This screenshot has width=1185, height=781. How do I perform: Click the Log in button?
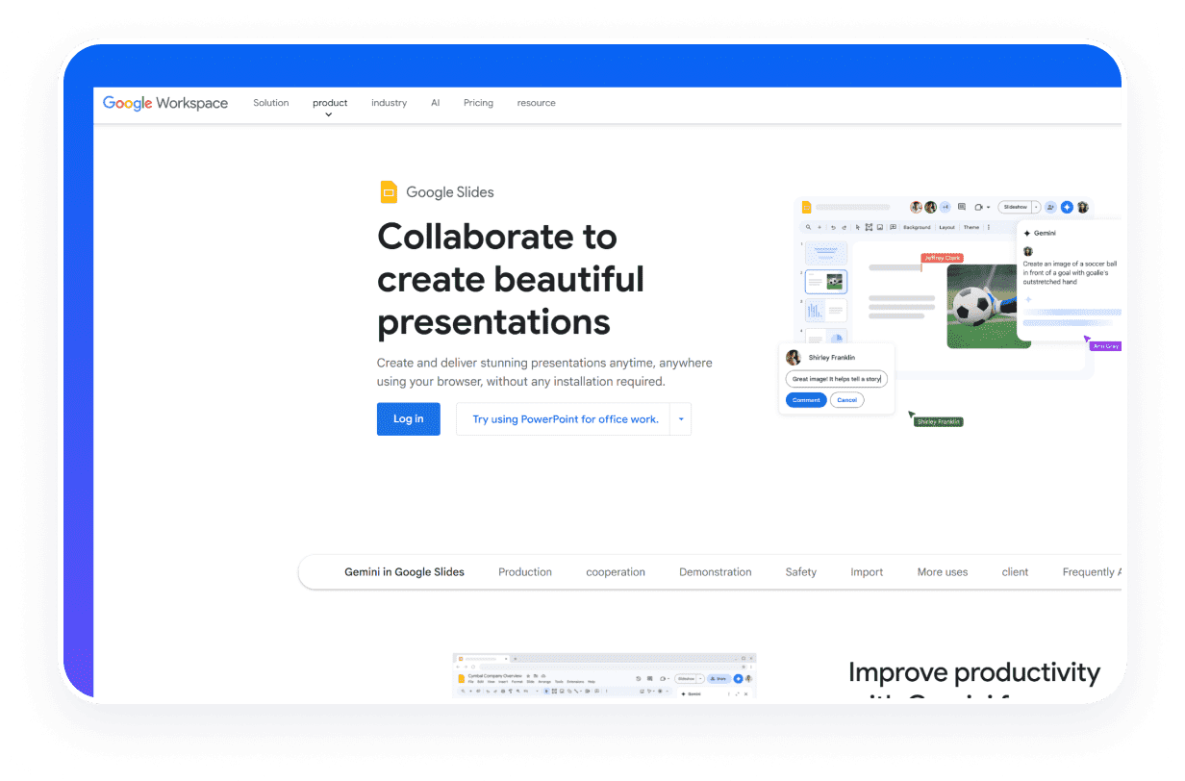[x=408, y=418]
